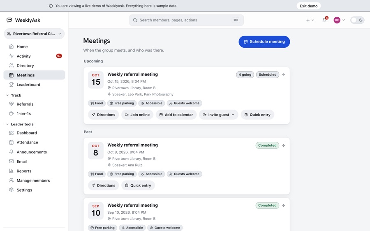Click Accessible tag on Sep 10 meeting
This screenshot has height=231, width=370.
(132, 228)
